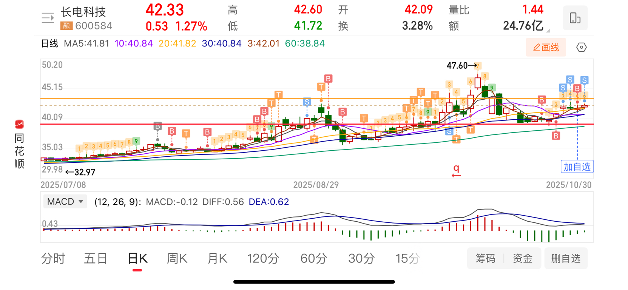The image size is (628, 290).
Task: Tap the DIFF:0.56 value
Action: [223, 202]
